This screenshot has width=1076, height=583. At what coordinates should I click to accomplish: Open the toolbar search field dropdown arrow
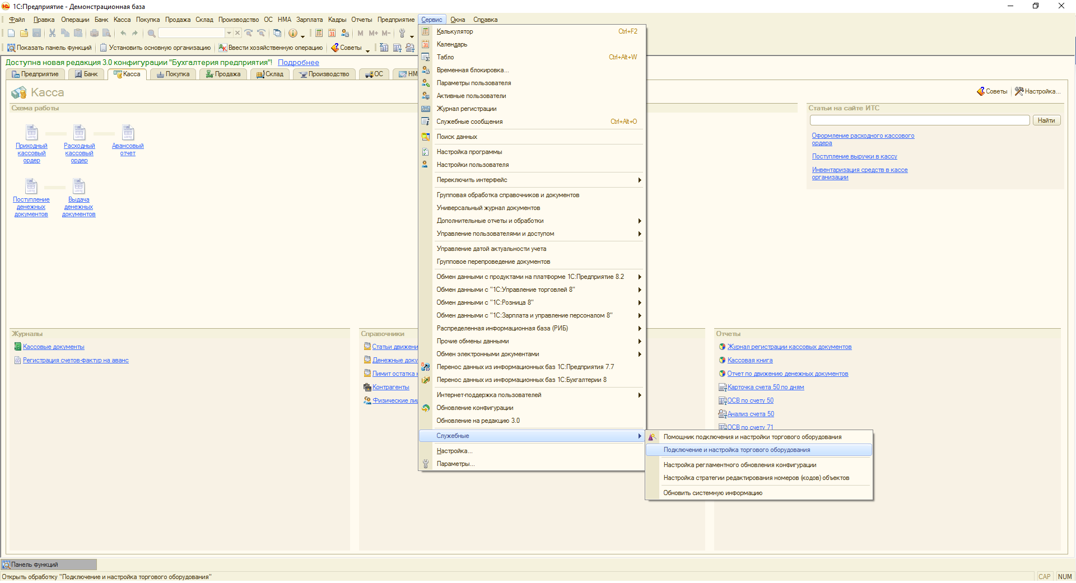229,33
